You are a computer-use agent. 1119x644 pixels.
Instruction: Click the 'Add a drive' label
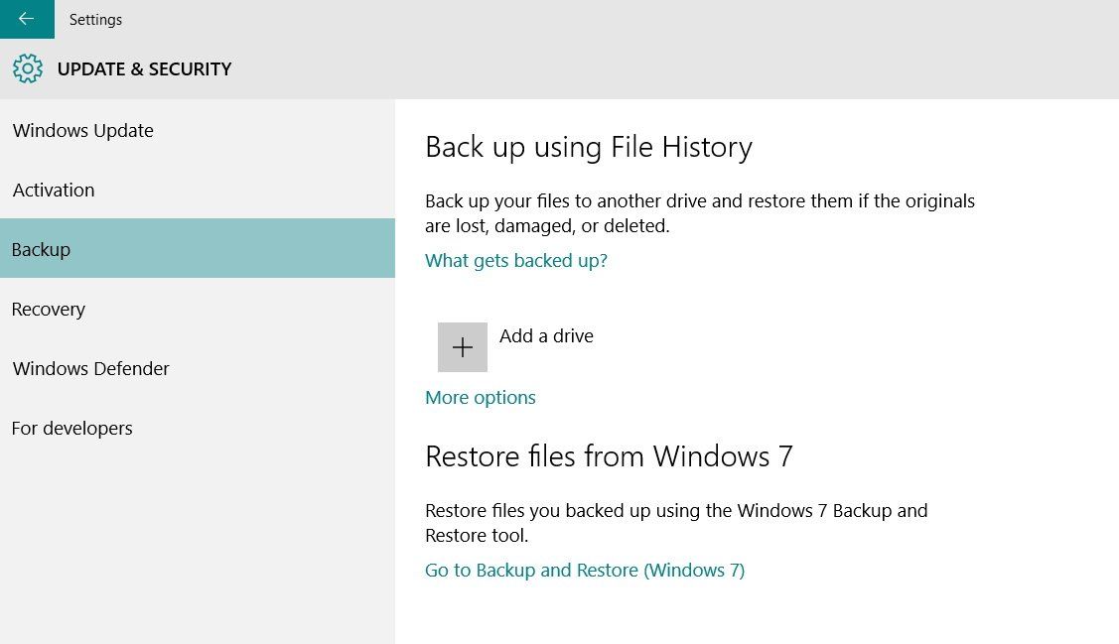(546, 336)
